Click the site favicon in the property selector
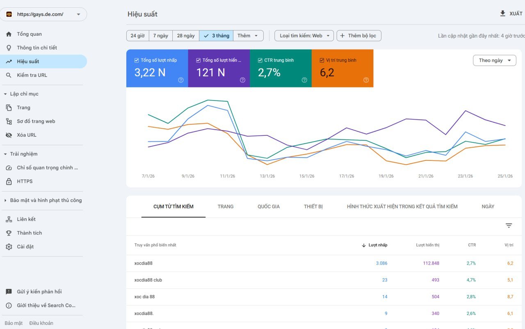 [x=9, y=14]
